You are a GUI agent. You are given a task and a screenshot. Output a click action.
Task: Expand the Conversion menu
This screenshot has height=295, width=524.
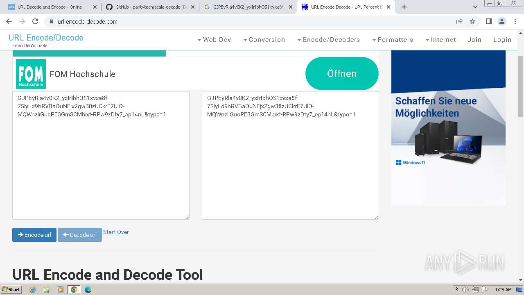tap(264, 40)
